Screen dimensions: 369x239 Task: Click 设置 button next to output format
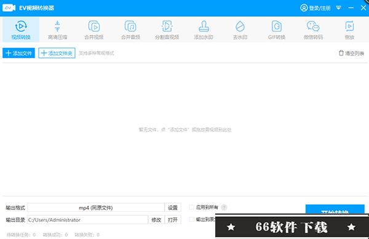click(173, 208)
